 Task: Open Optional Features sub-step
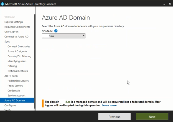tap(18, 71)
